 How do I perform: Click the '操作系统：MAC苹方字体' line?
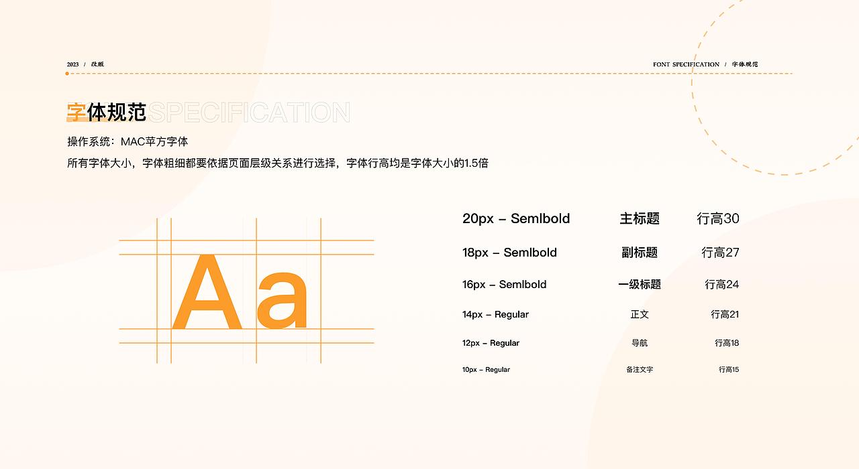click(x=128, y=142)
